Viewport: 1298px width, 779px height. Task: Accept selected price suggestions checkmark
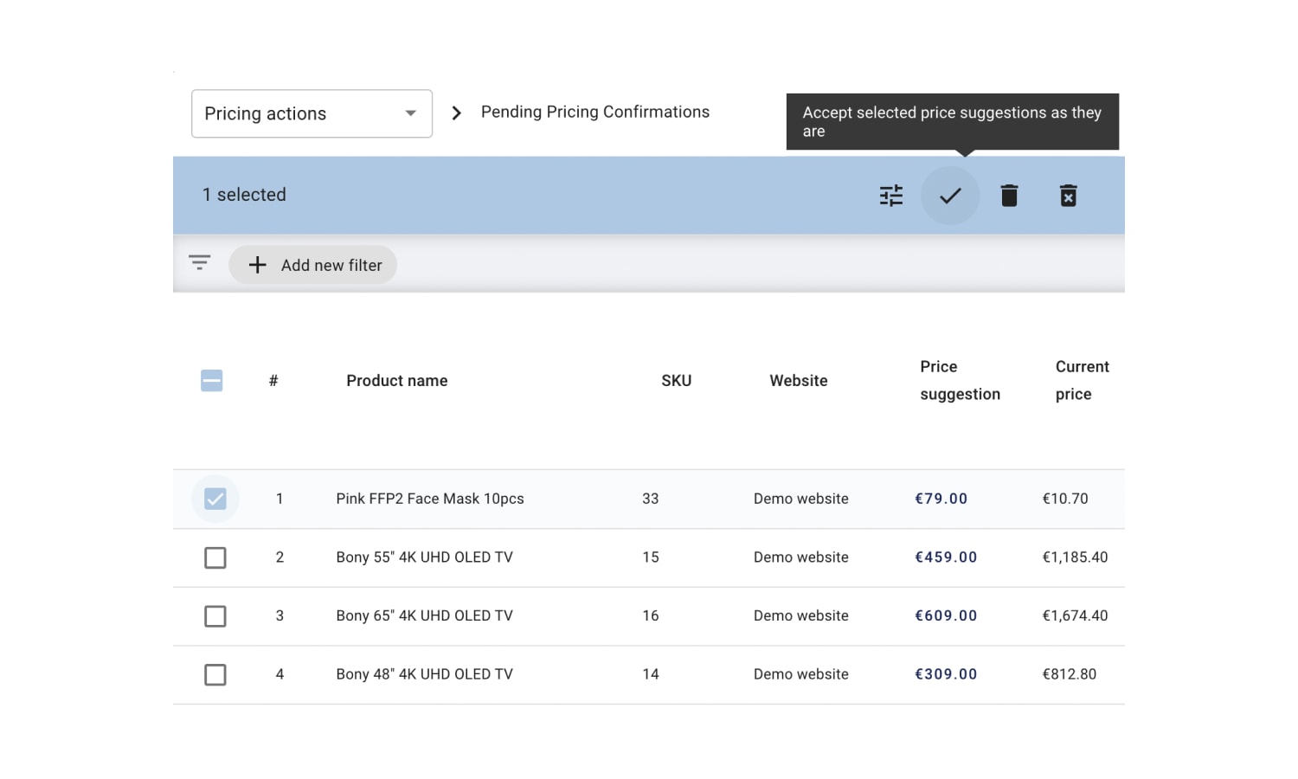950,196
